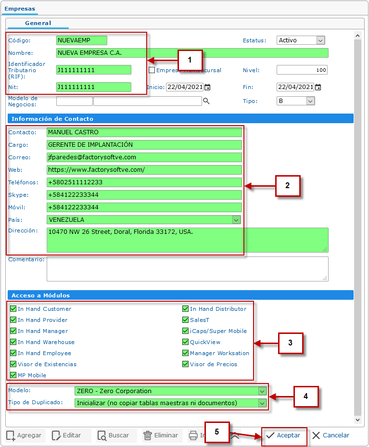Image resolution: width=369 pixels, height=447 pixels.
Task: Click the Inicio date field
Action: pos(185,87)
